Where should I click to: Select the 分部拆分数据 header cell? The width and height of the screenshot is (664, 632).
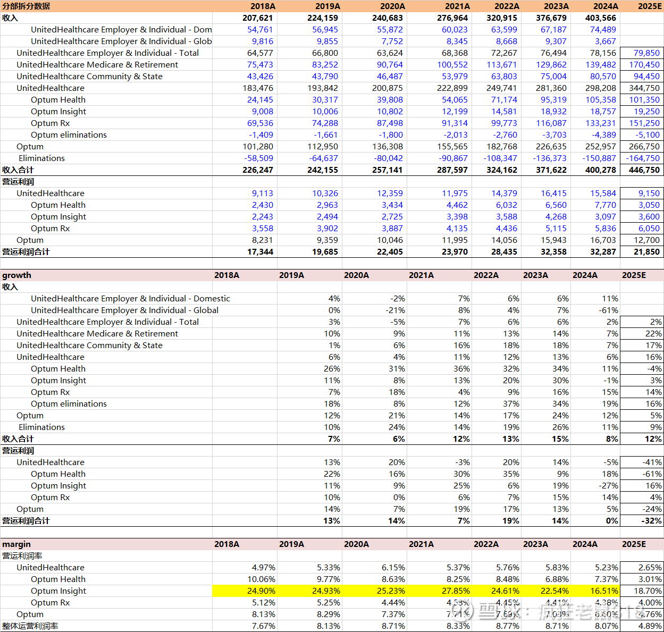27,6
